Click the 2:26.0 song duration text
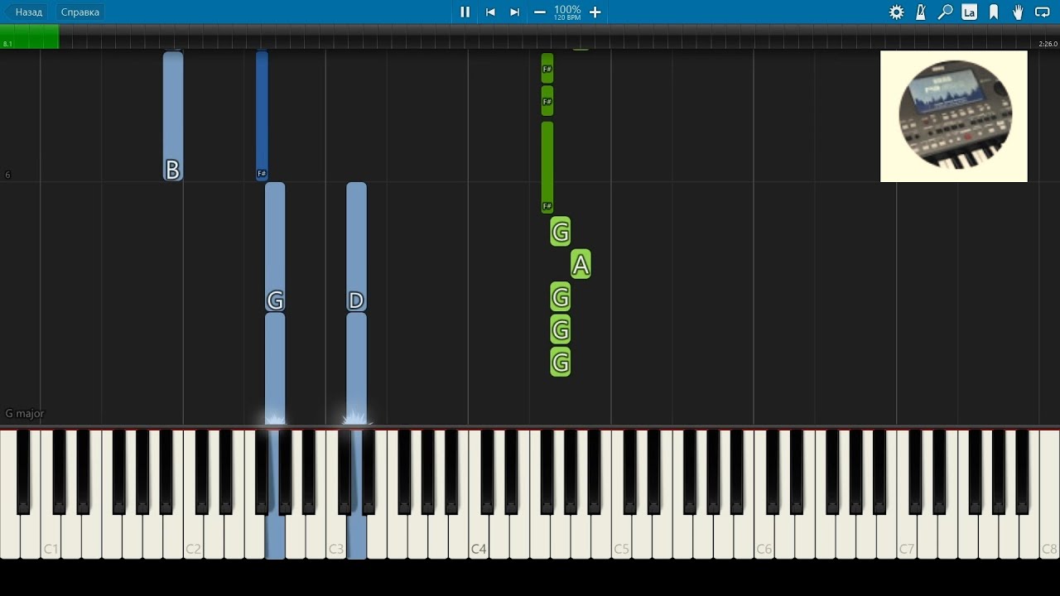 [x=1048, y=44]
